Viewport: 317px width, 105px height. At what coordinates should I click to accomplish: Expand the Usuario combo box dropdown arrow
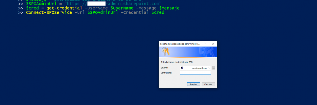(209, 68)
